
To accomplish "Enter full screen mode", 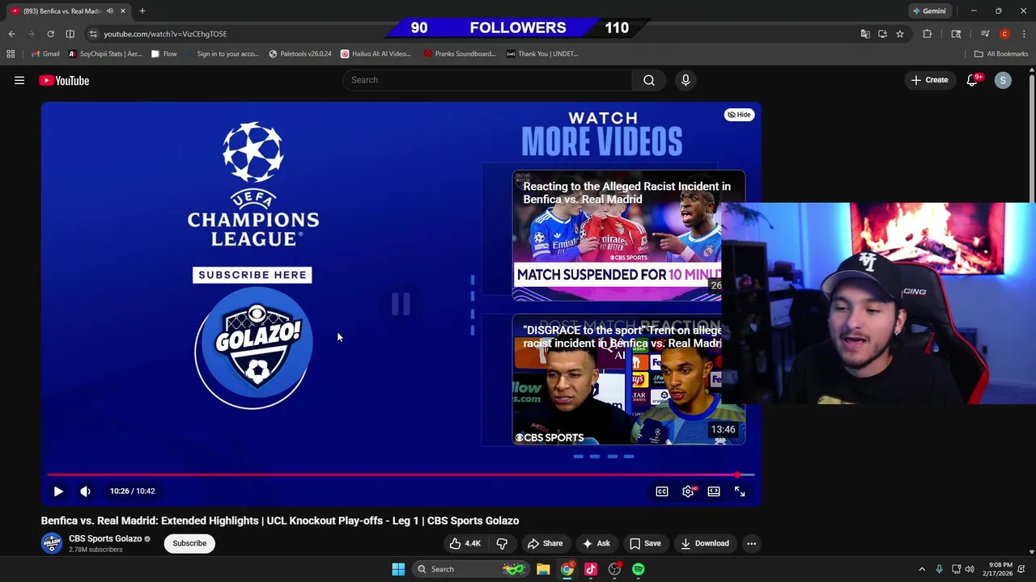I will click(740, 491).
